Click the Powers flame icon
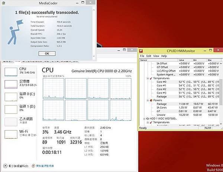223x172 pixels. pyautogui.click(x=151, y=100)
